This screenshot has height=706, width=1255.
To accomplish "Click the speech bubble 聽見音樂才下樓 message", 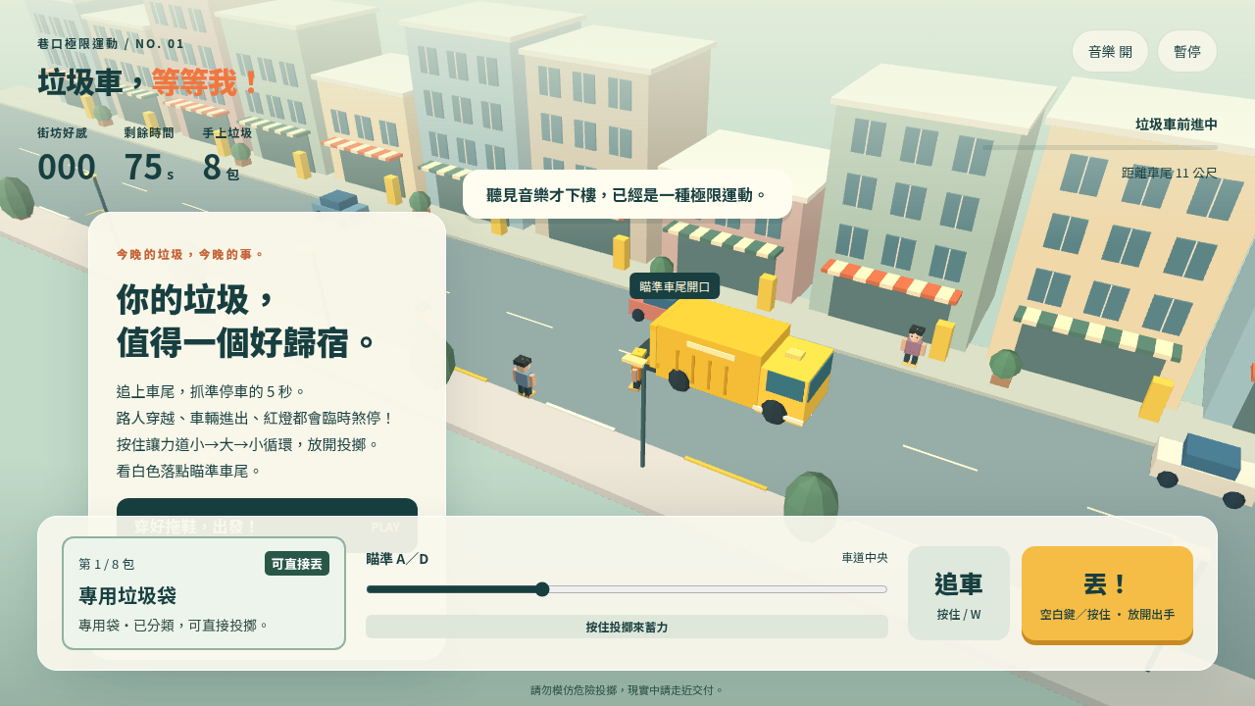I will (x=627, y=194).
